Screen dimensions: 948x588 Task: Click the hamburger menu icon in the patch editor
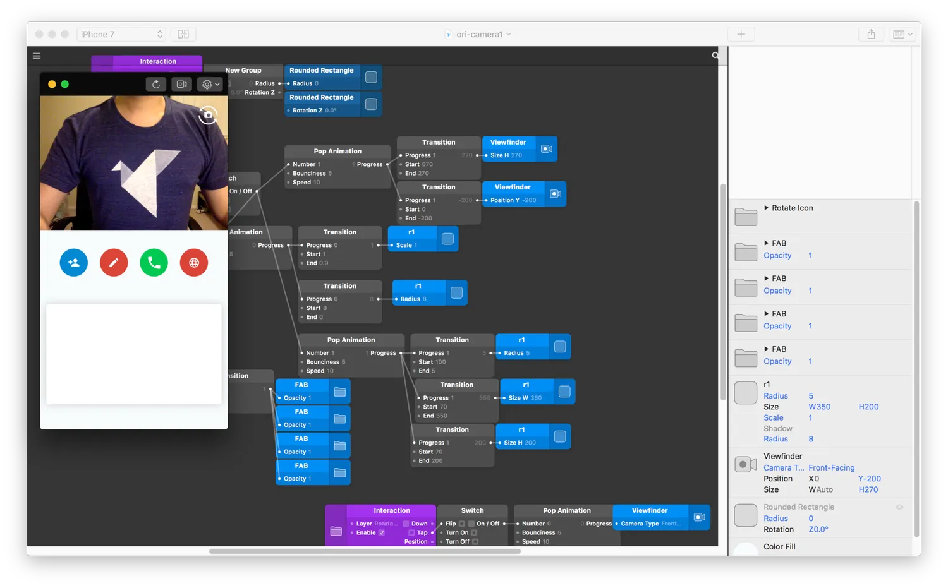37,56
